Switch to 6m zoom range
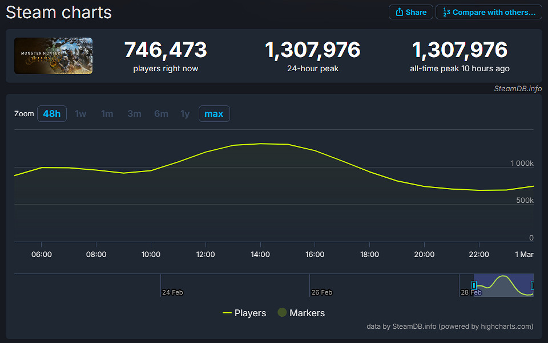 coord(161,113)
